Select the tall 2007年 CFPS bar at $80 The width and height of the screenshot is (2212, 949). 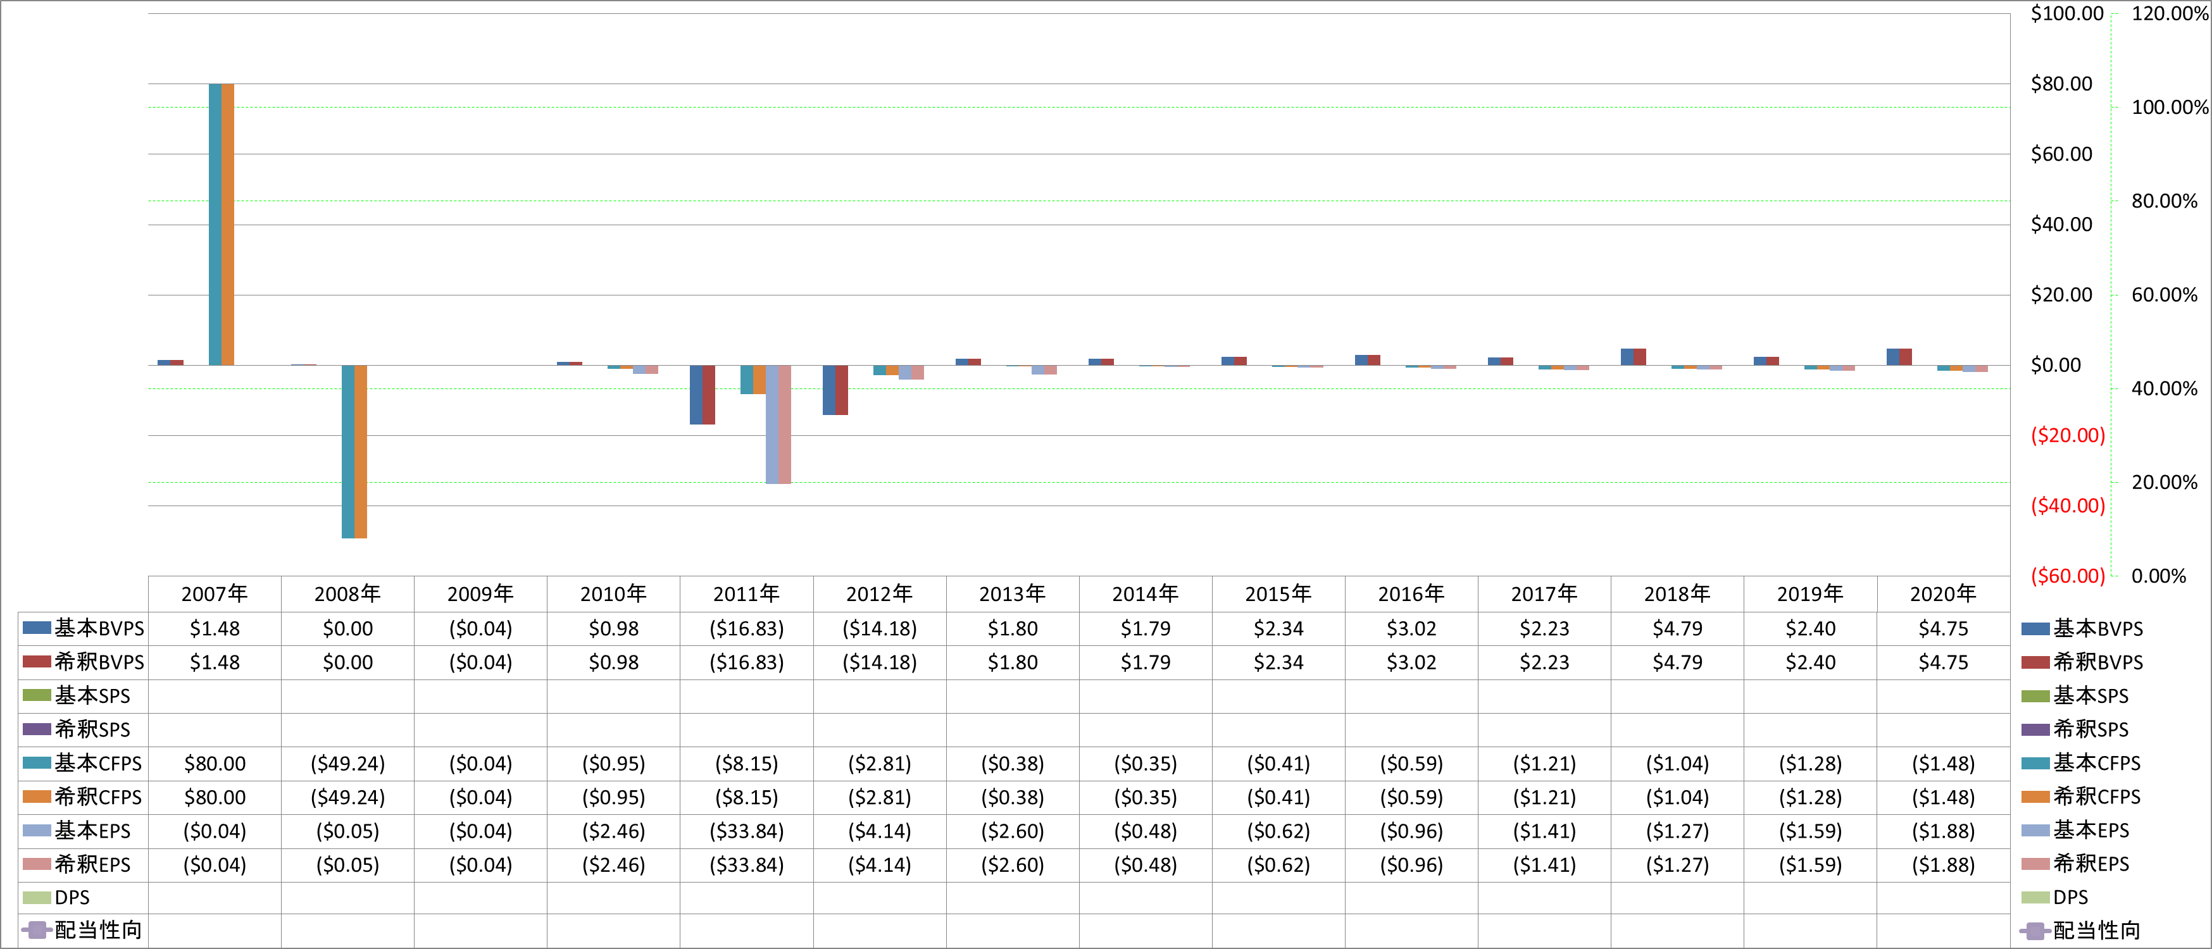(222, 224)
